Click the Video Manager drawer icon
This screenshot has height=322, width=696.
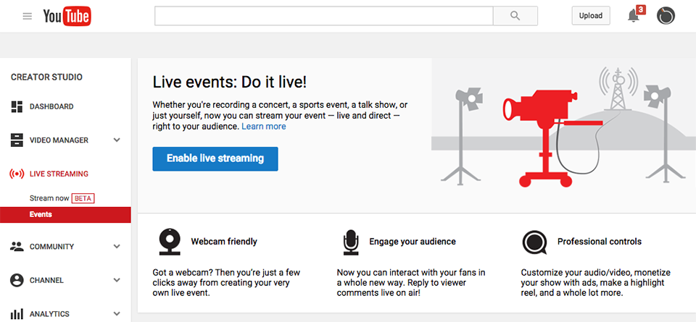17,140
